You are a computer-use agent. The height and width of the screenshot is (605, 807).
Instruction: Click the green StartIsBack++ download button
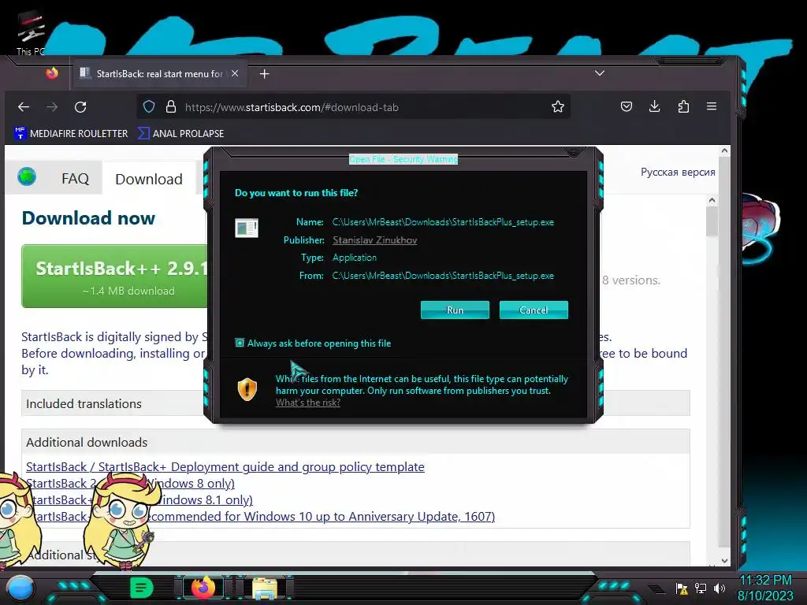(x=114, y=277)
